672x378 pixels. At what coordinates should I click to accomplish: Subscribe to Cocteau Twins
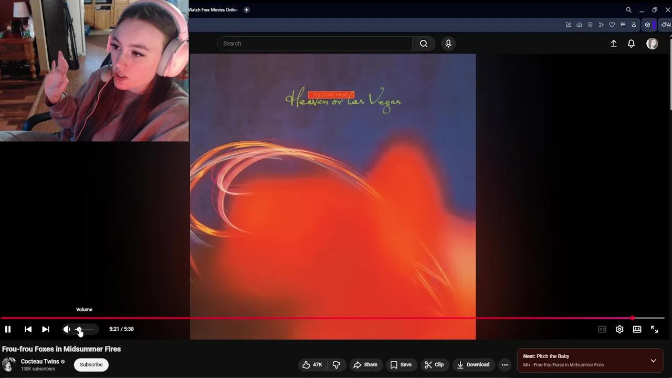click(x=91, y=365)
